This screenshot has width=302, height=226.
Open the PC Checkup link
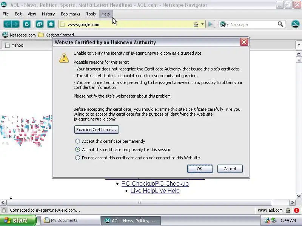pos(155,183)
